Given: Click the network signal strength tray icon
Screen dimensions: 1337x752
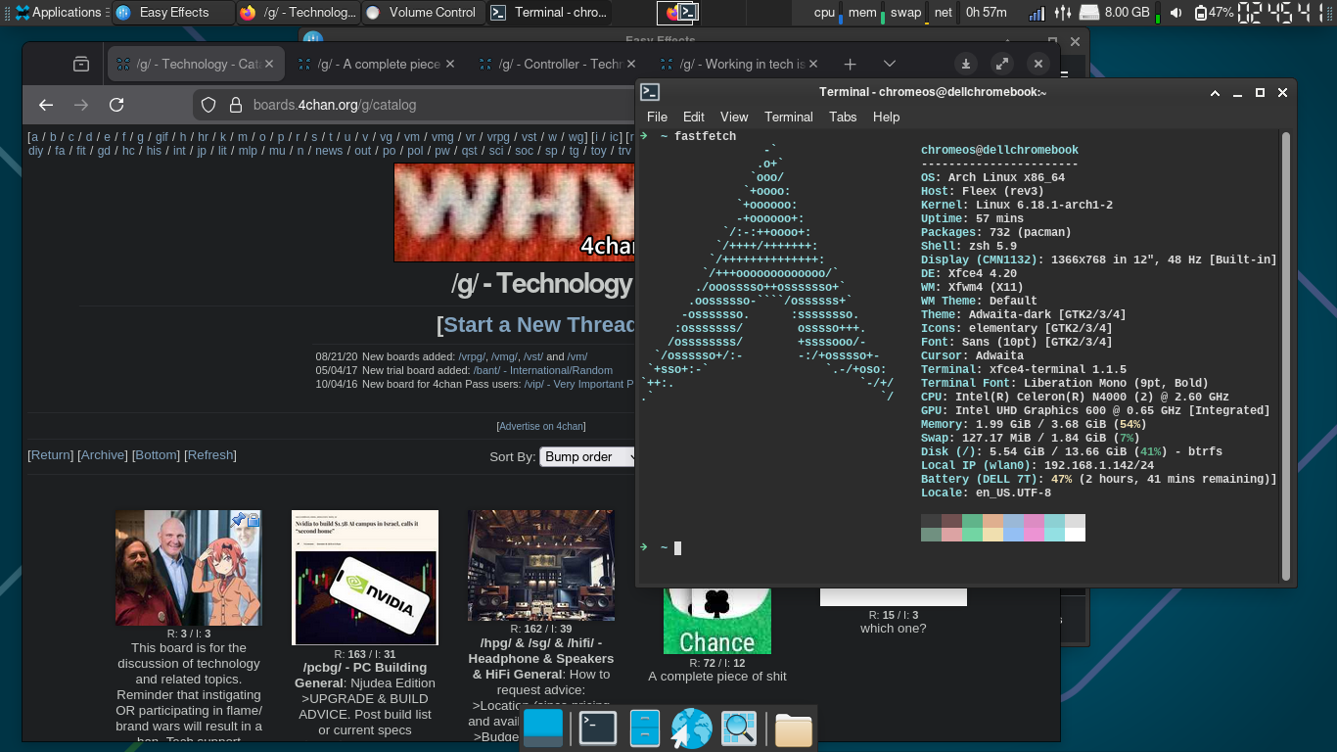Looking at the screenshot, I should (x=1037, y=13).
